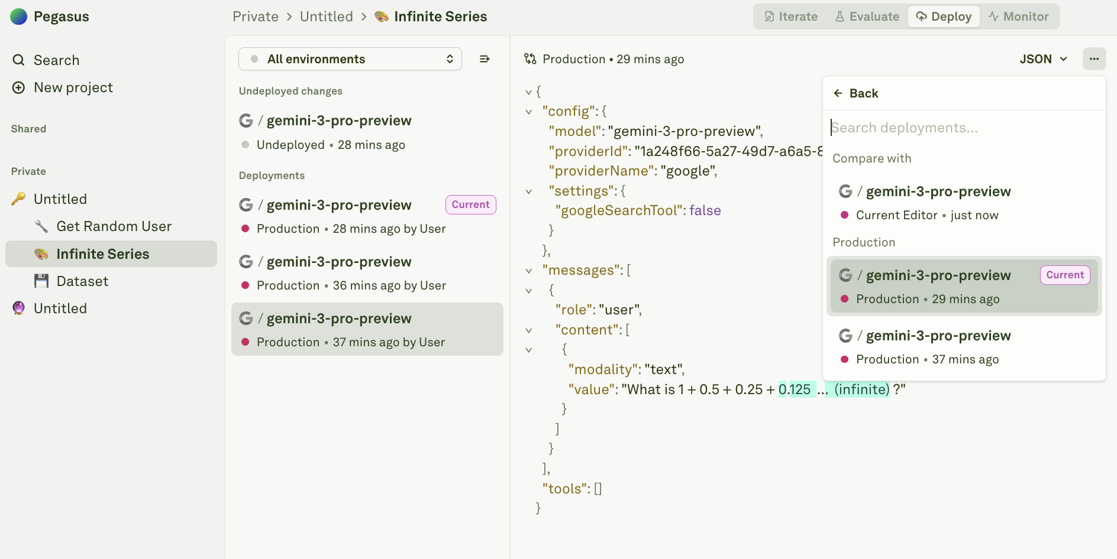This screenshot has height=559, width=1117.
Task: Click the list filter icon beside environments
Action: point(485,59)
